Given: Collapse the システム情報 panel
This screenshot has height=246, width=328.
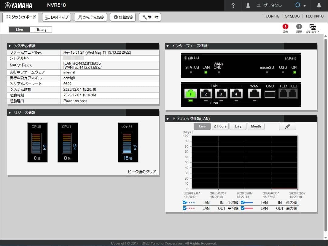Looking at the screenshot, I should (x=10, y=46).
